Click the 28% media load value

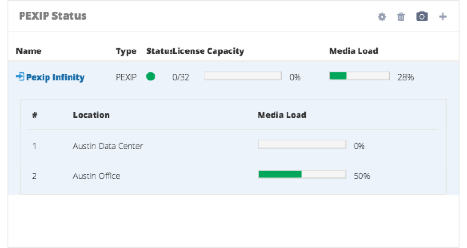406,77
